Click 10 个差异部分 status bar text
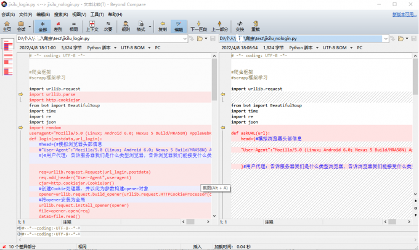Viewport: 419px width, 250px height. click(x=22, y=246)
